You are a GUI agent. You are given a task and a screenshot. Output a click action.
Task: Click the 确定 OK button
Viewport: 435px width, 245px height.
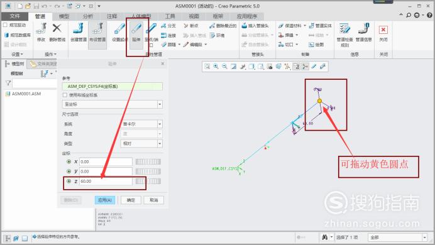click(x=131, y=200)
